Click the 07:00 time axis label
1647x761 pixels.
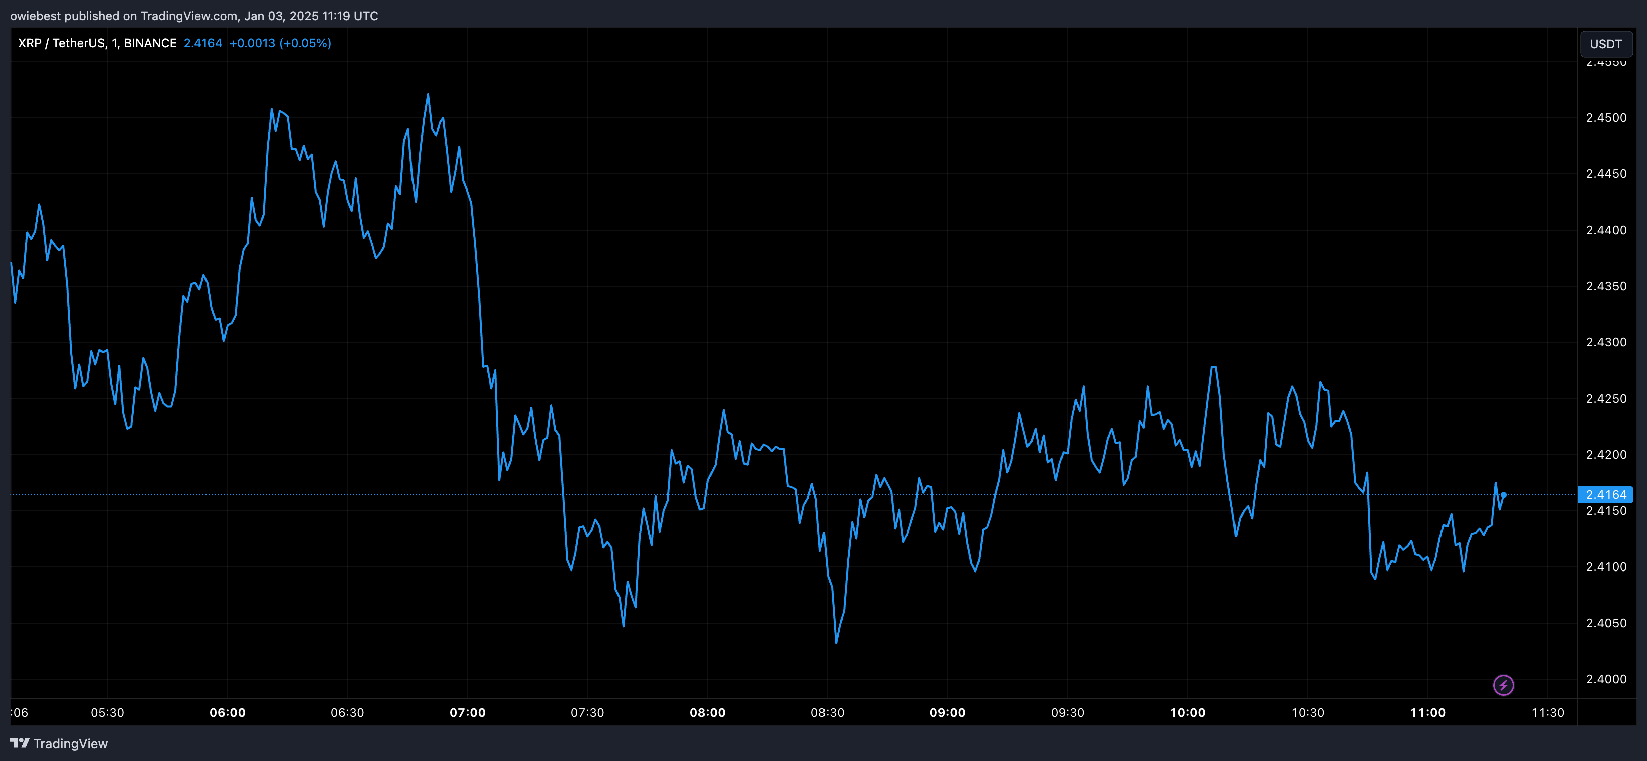pos(467,712)
